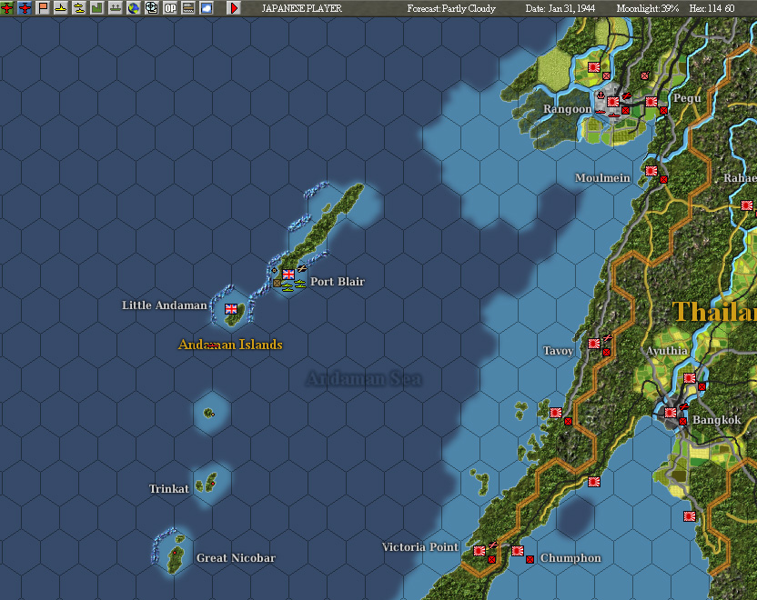Click the crosshair target toolbar icon
Viewport: 757px width, 600px height.
(x=152, y=7)
